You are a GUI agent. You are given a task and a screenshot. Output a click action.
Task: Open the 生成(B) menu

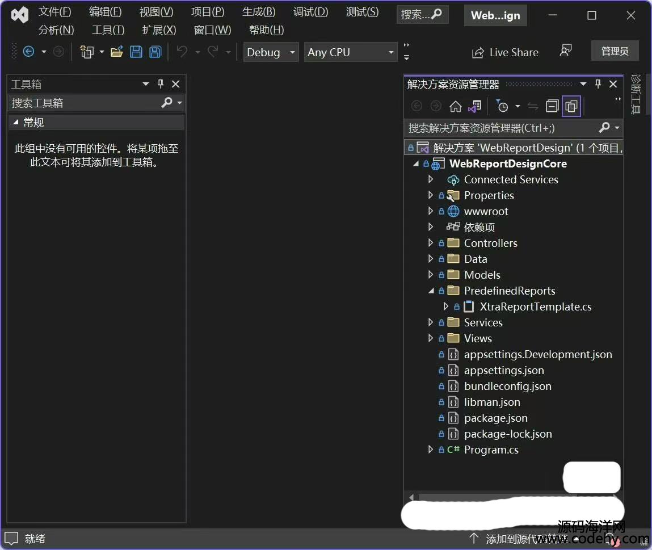point(259,12)
